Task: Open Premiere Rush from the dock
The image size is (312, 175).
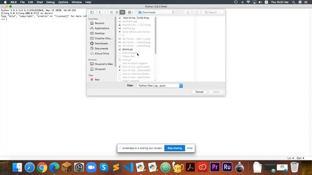Action: [227, 167]
